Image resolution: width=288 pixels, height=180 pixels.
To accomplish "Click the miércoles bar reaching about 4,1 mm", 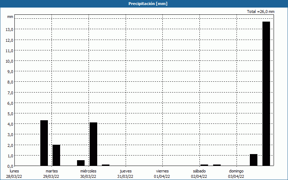I will pos(93,144).
